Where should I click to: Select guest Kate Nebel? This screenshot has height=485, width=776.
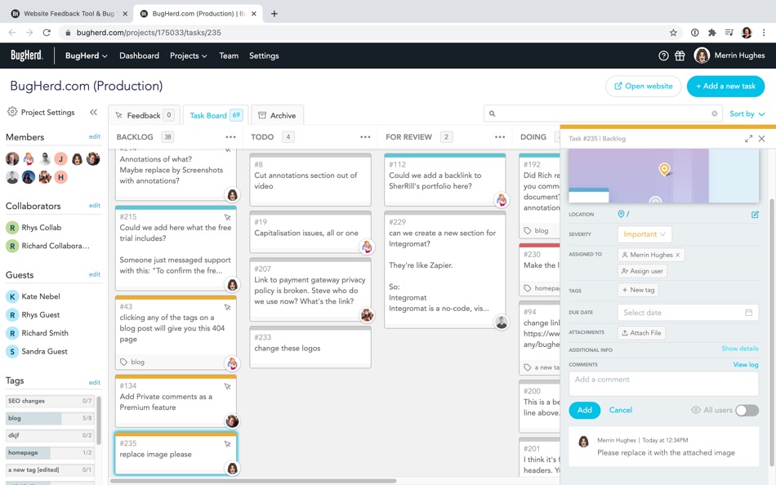click(33, 296)
